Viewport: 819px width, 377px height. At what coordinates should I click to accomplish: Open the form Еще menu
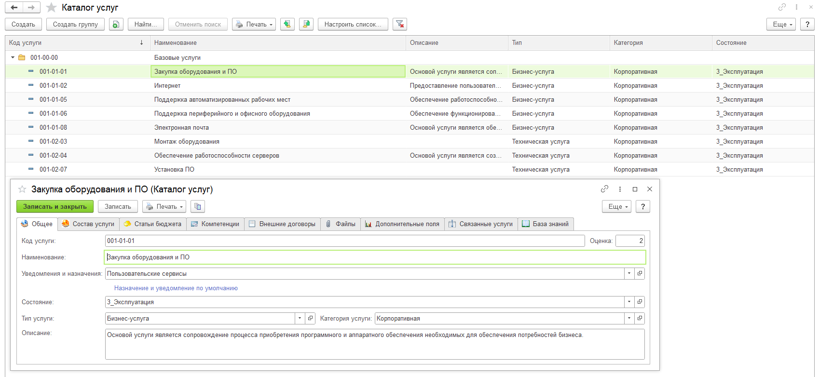click(616, 206)
